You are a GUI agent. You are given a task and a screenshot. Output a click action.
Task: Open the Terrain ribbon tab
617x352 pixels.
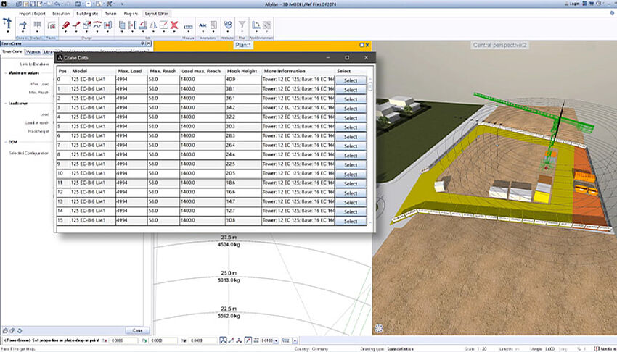[110, 14]
